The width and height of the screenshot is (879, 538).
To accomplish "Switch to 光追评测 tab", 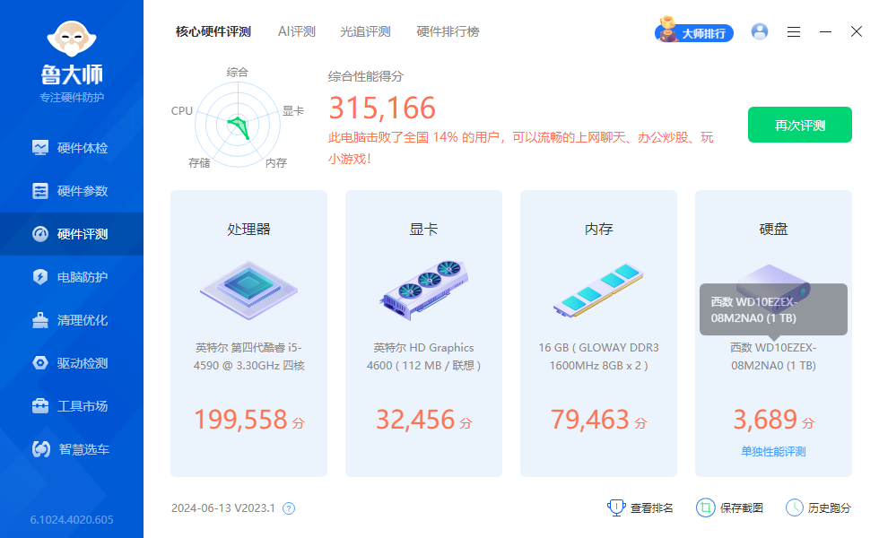I will 365,32.
